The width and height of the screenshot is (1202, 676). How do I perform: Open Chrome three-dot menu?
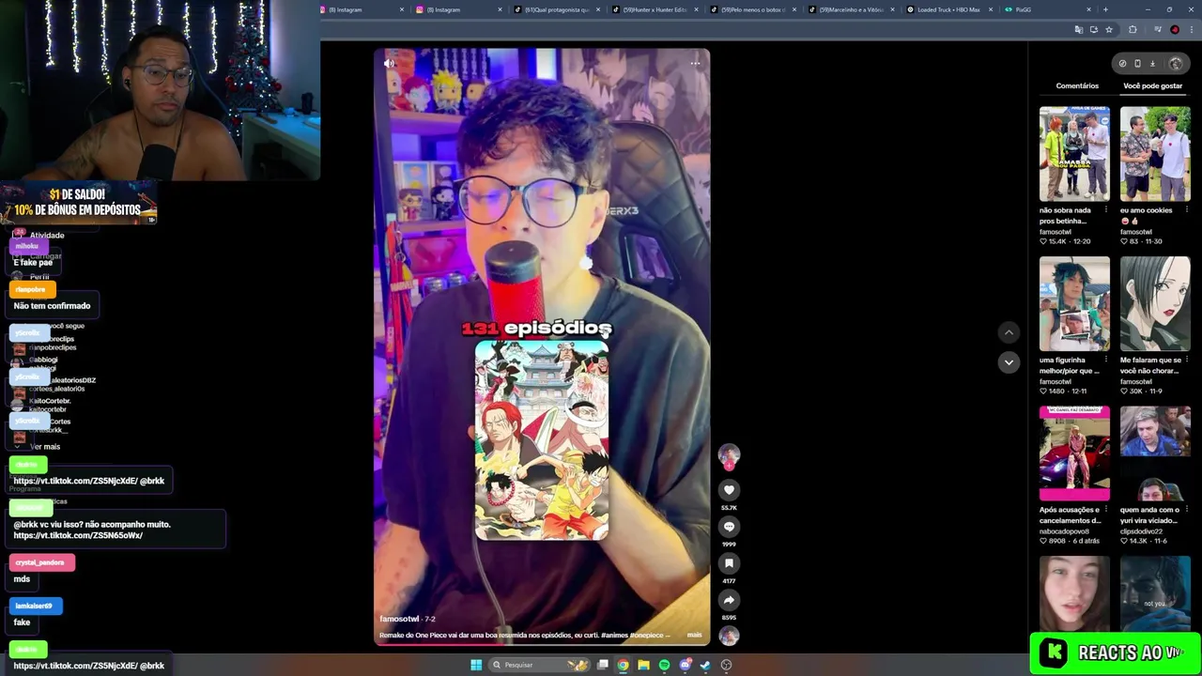pyautogui.click(x=1190, y=30)
